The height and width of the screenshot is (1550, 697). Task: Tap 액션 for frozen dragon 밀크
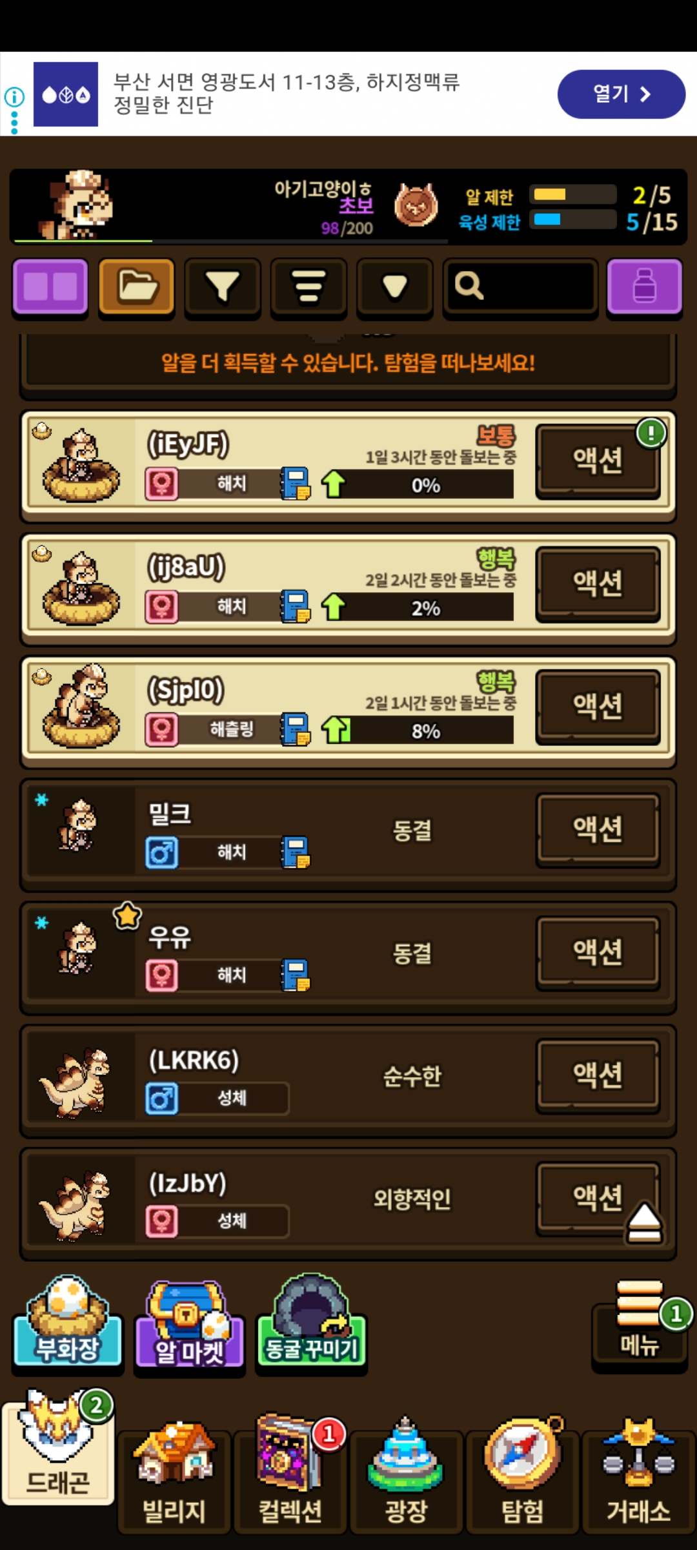[x=598, y=830]
